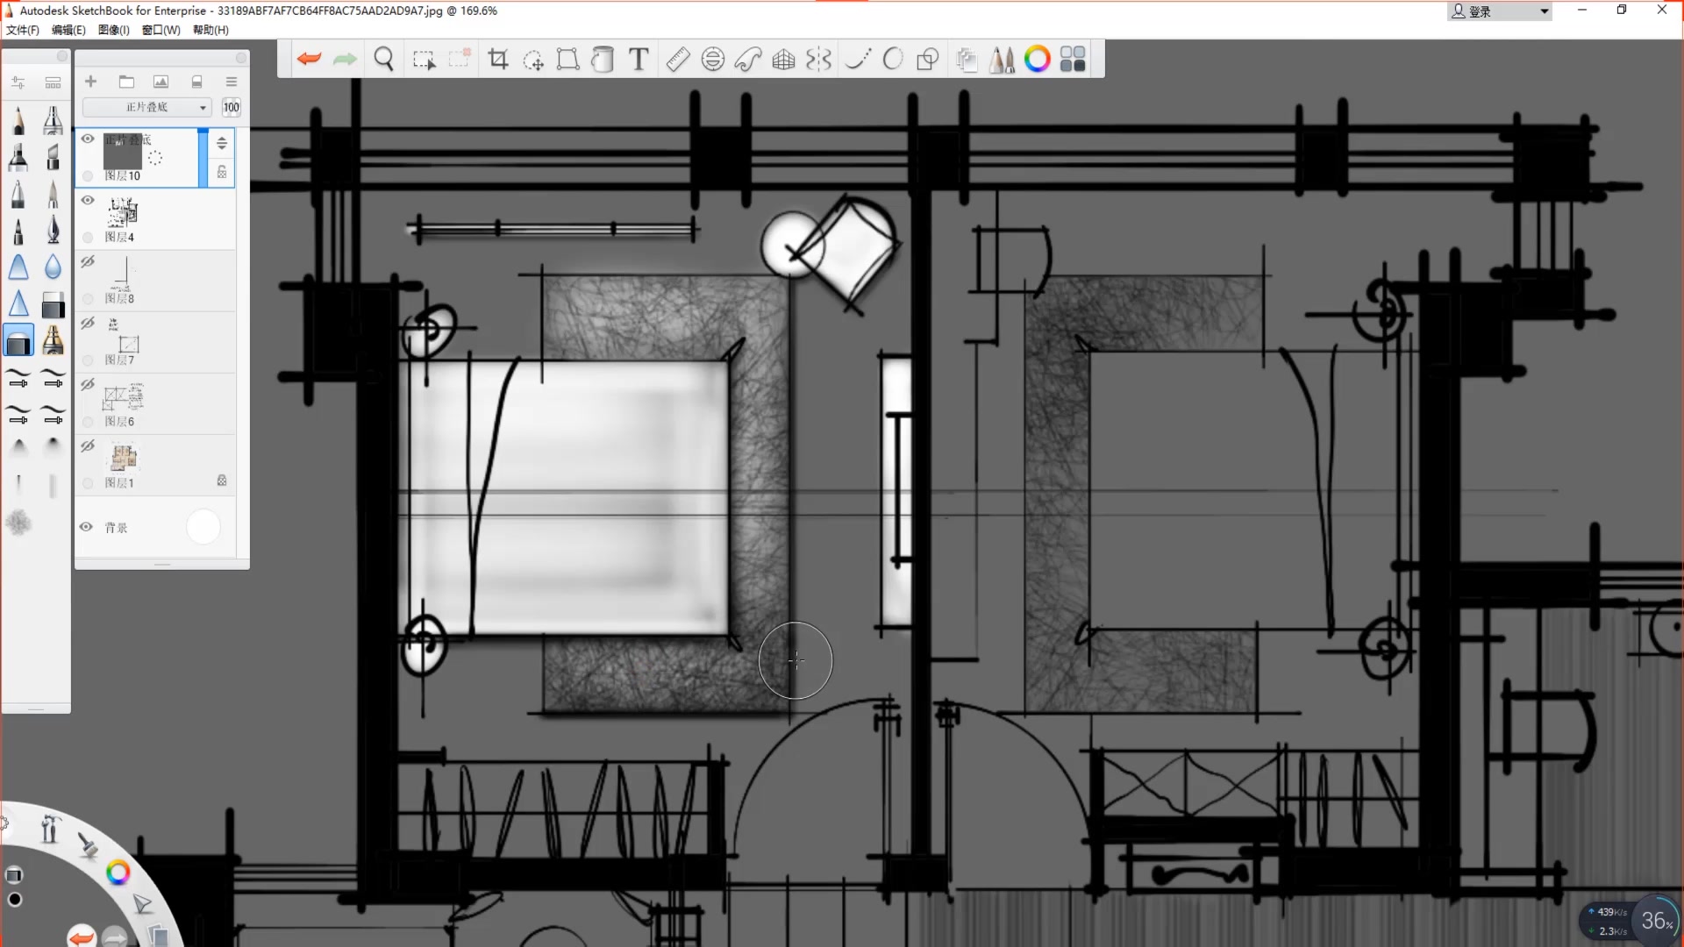The width and height of the screenshot is (1684, 947).
Task: Select the 图层1 layer thumbnail
Action: (124, 458)
